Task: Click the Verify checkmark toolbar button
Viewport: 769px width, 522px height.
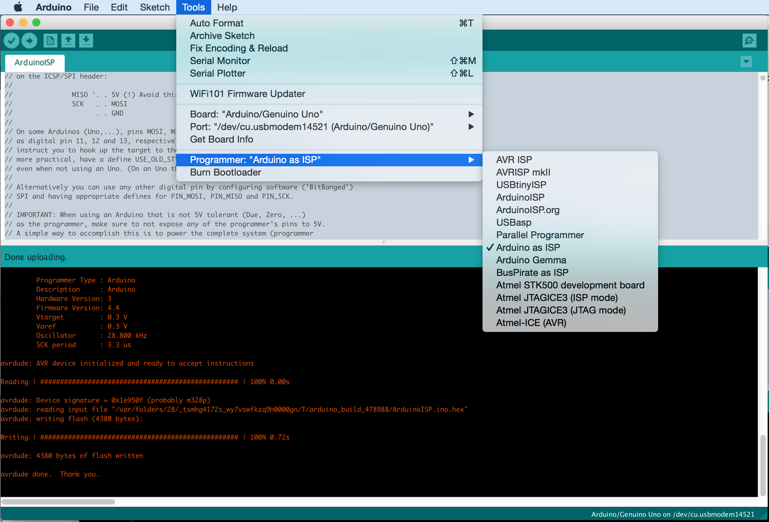Action: point(11,41)
